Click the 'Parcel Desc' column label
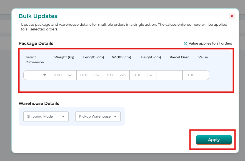245x161 pixels. click(x=179, y=57)
